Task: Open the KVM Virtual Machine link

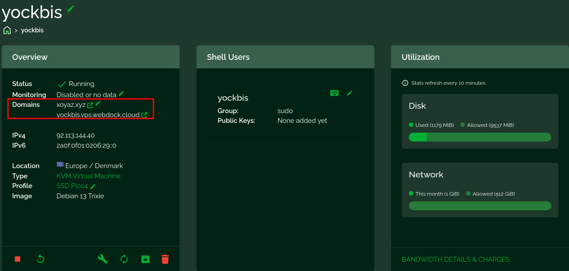Action: click(88, 176)
